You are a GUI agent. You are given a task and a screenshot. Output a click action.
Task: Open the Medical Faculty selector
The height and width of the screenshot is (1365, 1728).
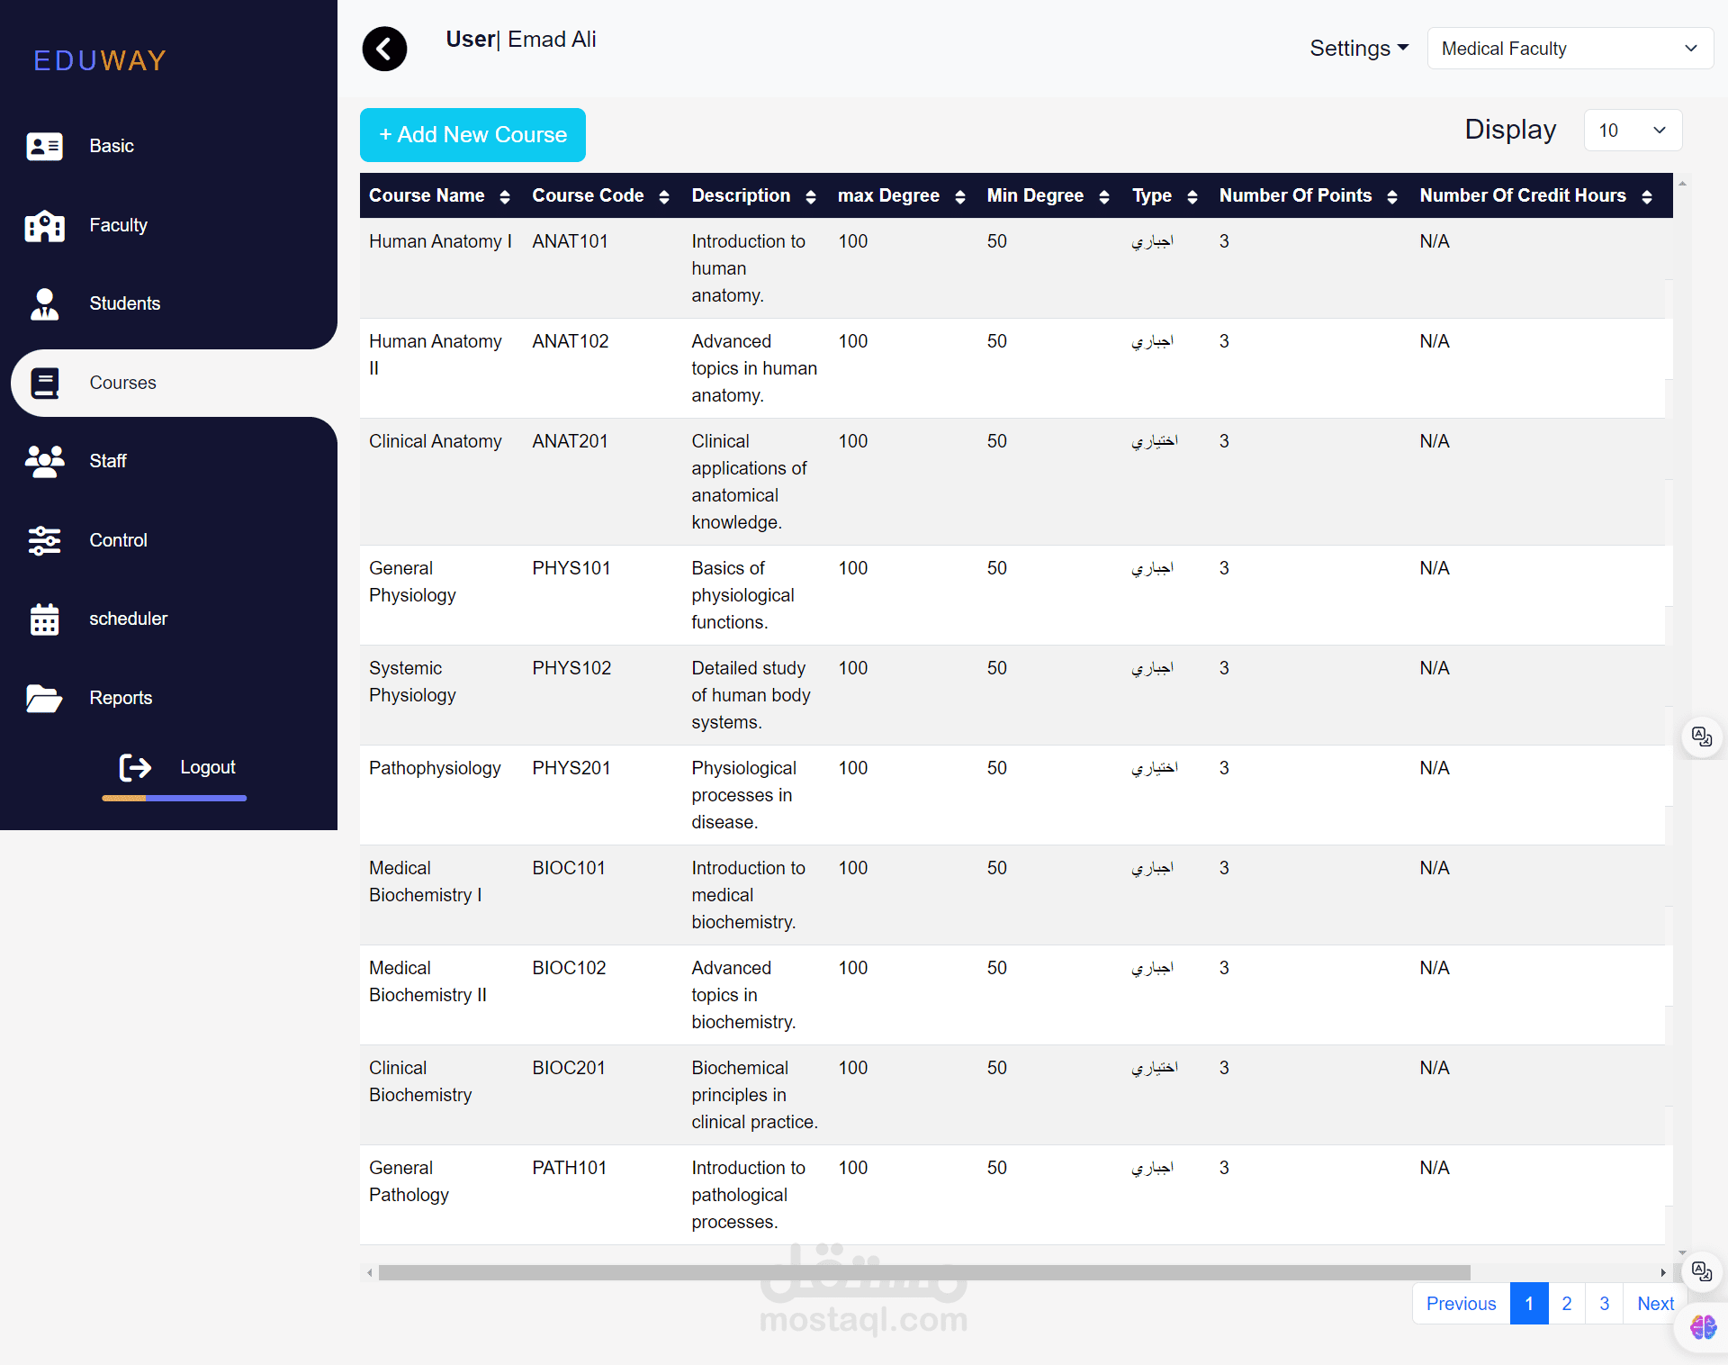click(x=1569, y=49)
